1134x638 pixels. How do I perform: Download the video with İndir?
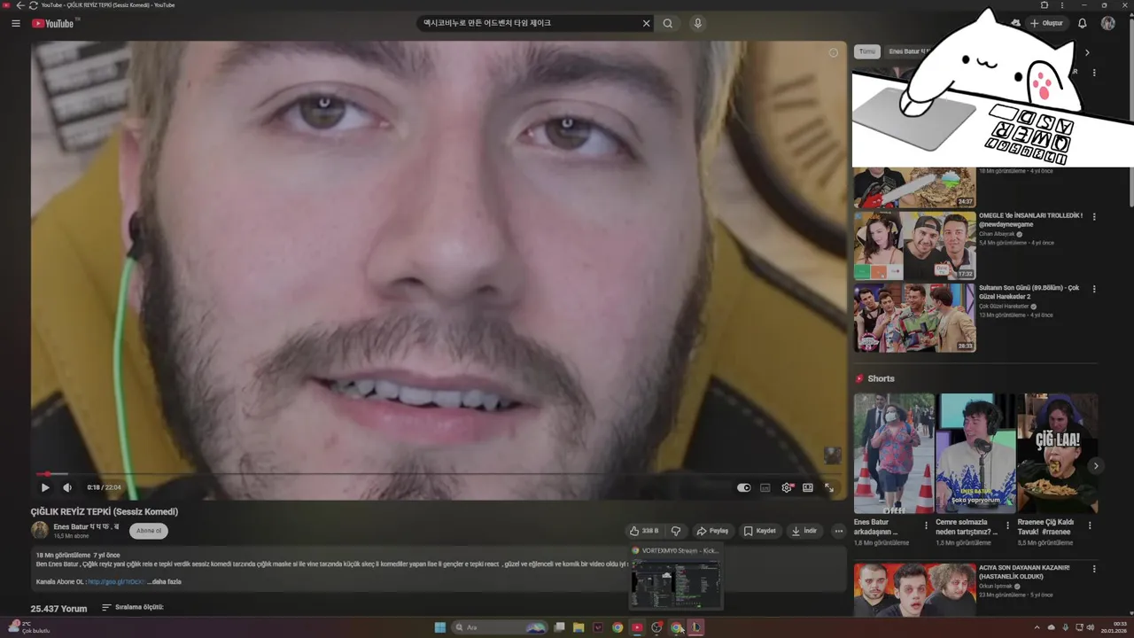click(804, 531)
